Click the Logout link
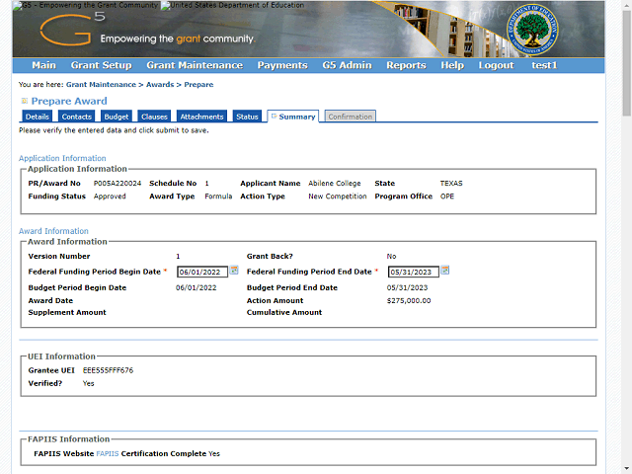 [x=496, y=65]
